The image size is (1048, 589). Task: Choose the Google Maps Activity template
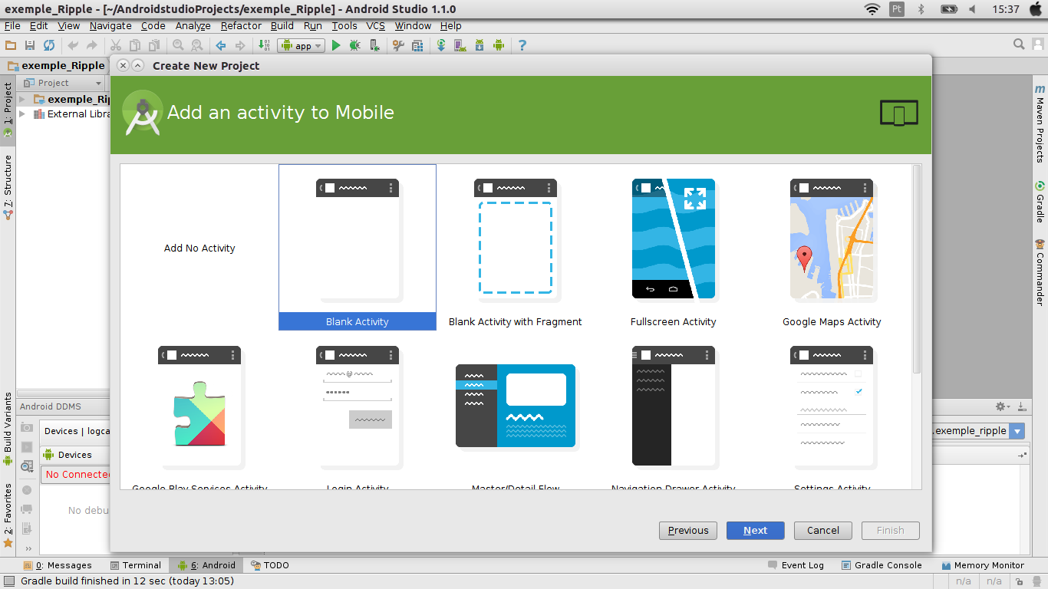(832, 247)
